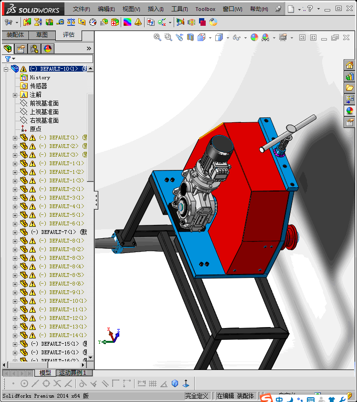
Task: Switch to the 装配体 tab
Action: [x=15, y=35]
